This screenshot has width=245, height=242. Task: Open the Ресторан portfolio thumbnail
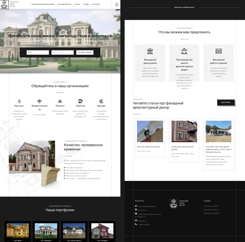point(18,231)
